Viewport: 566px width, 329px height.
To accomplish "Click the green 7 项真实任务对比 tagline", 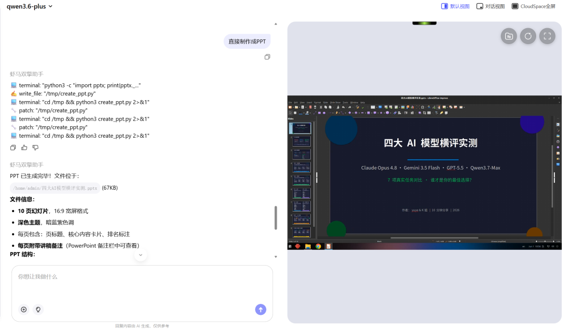I will click(430, 180).
